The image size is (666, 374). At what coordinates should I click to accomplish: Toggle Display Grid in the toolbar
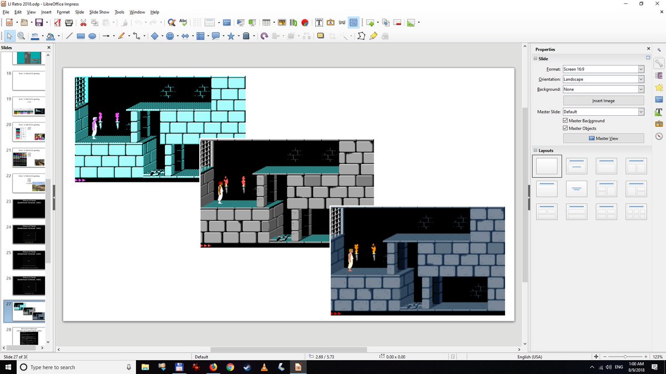click(x=196, y=23)
